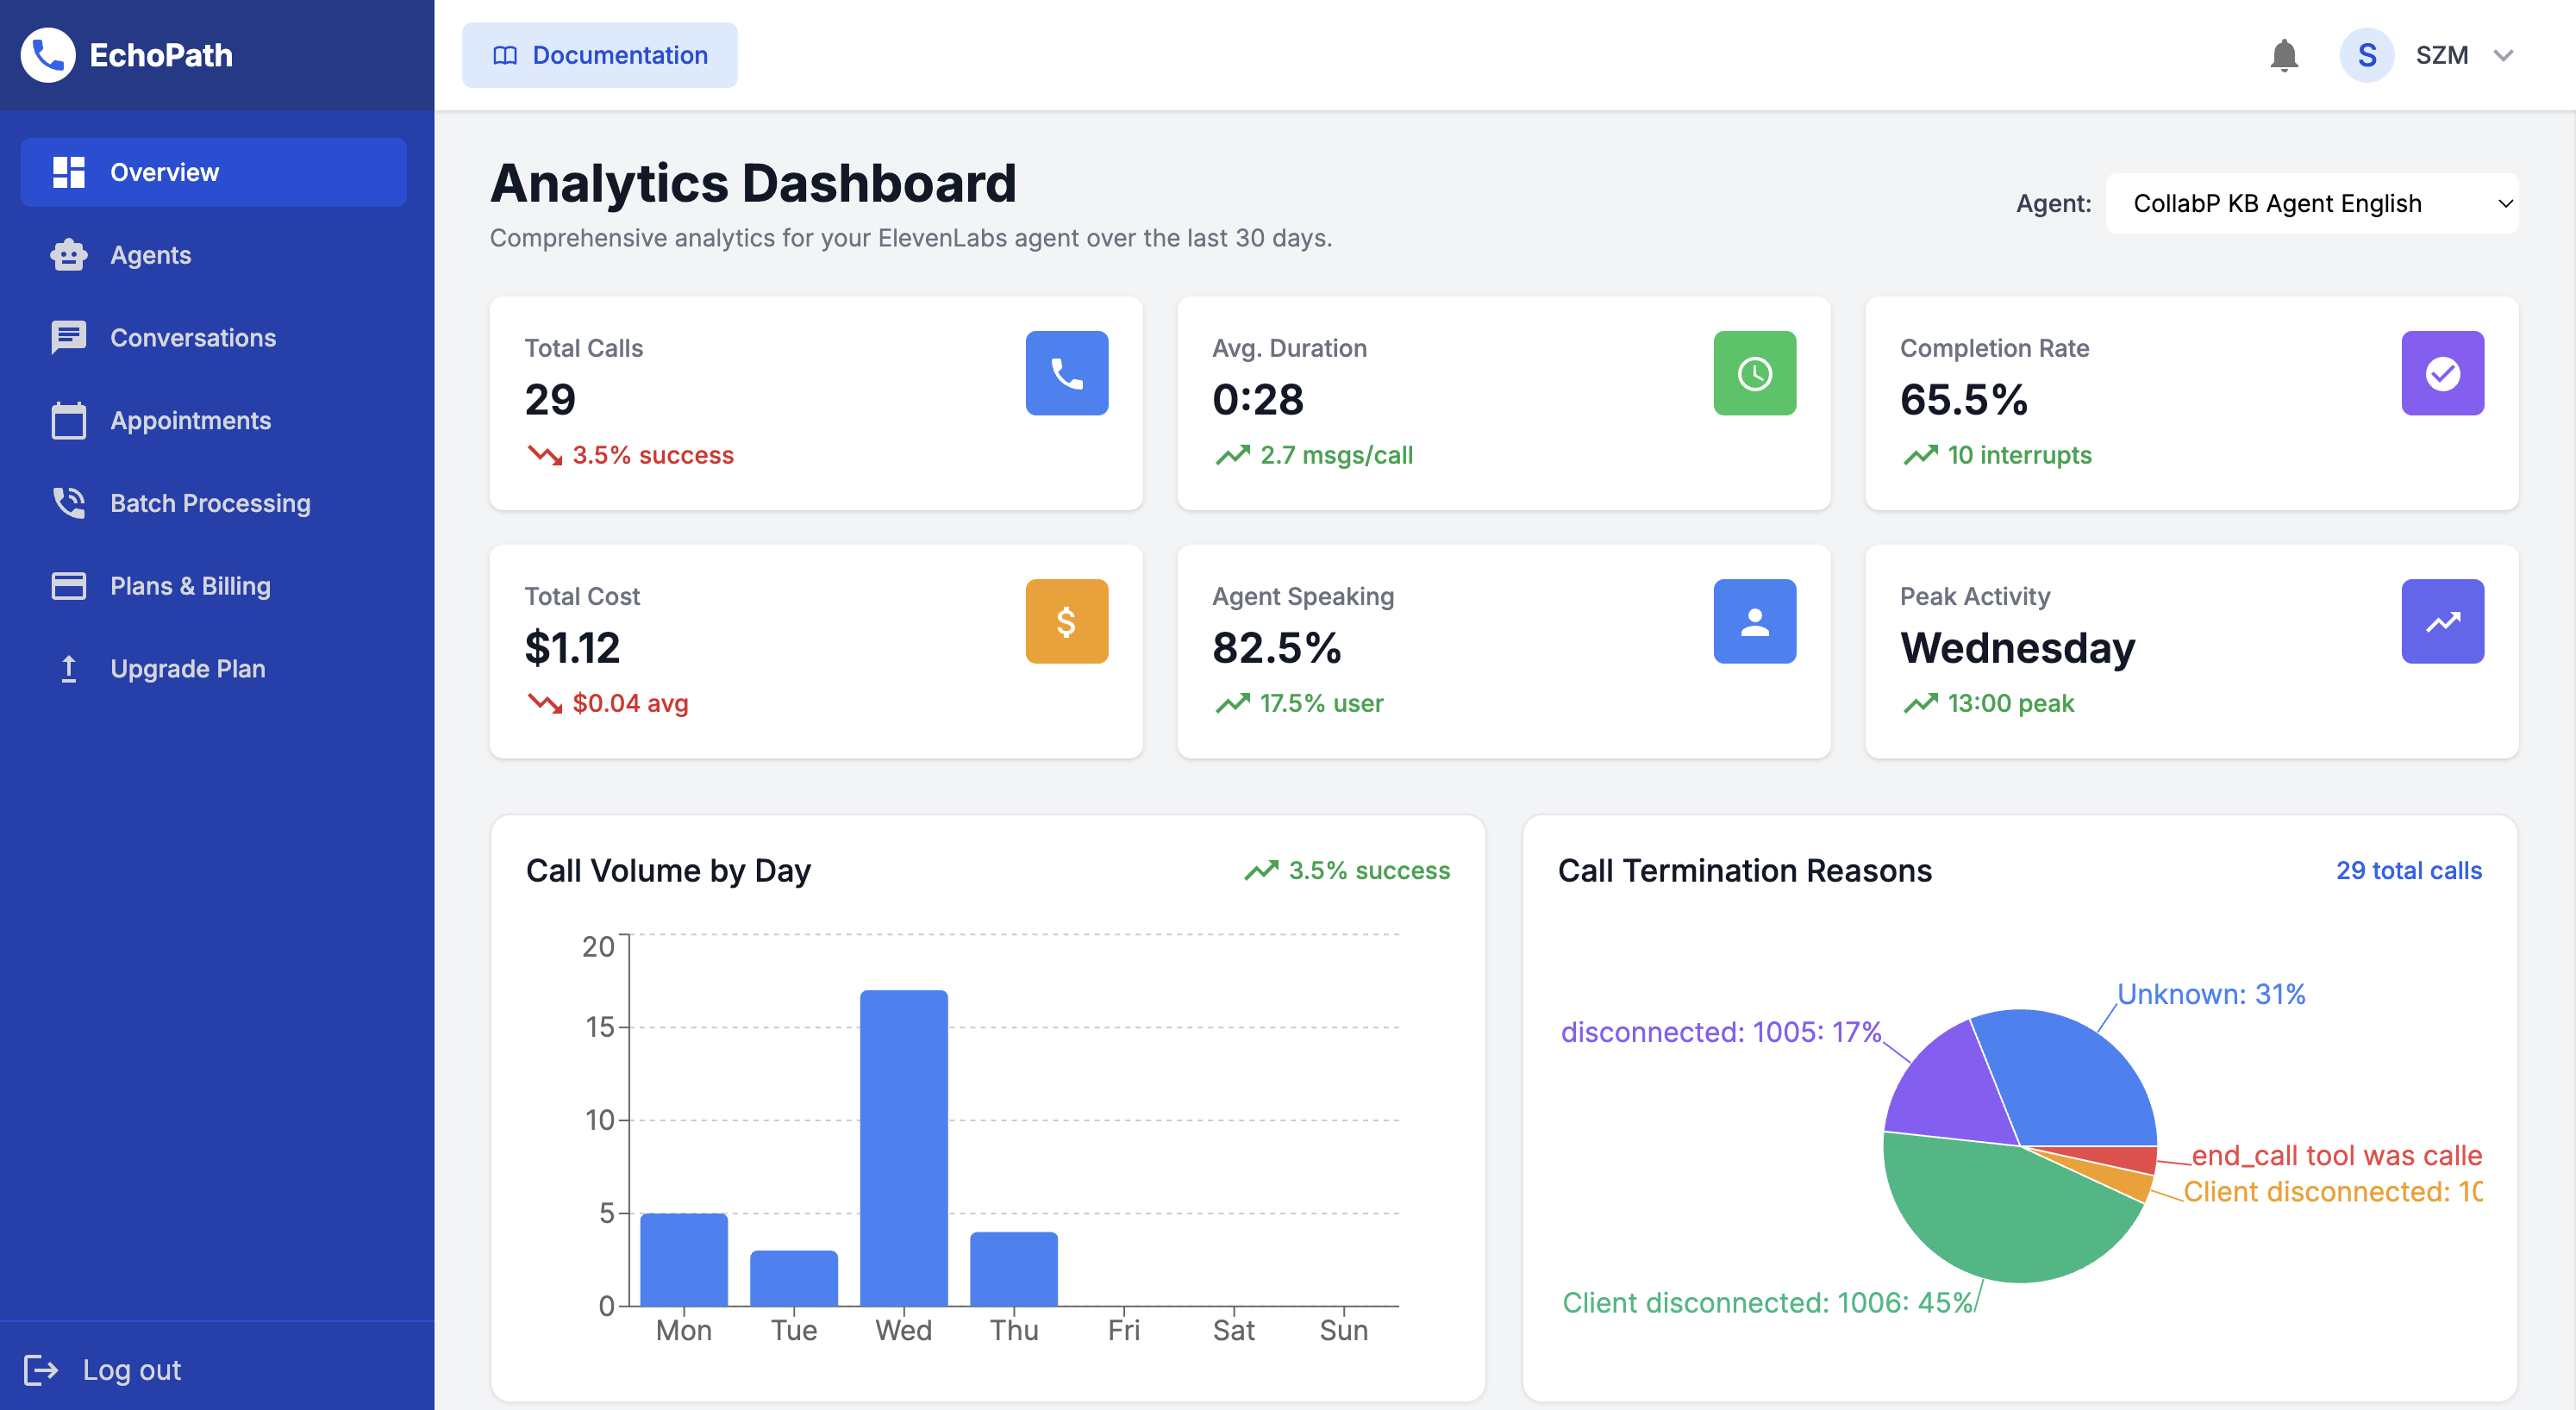Click the Peak Activity trending arrow icon
Image resolution: width=2576 pixels, height=1410 pixels.
[x=2441, y=621]
